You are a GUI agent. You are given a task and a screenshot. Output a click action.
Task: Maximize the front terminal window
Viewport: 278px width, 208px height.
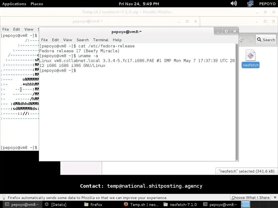coord(226,31)
